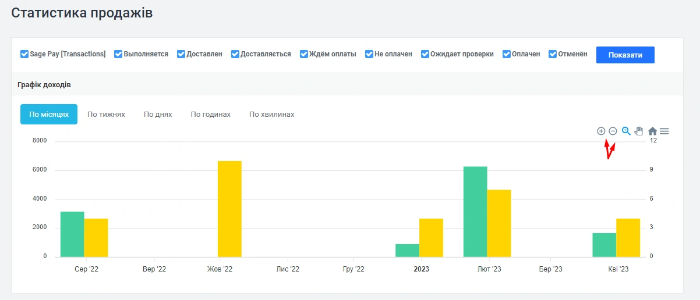The image size is (700, 300).
Task: Select the По місяцях tab
Action: (x=49, y=115)
